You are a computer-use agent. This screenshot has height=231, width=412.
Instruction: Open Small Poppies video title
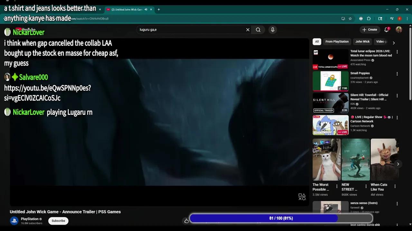360,73
